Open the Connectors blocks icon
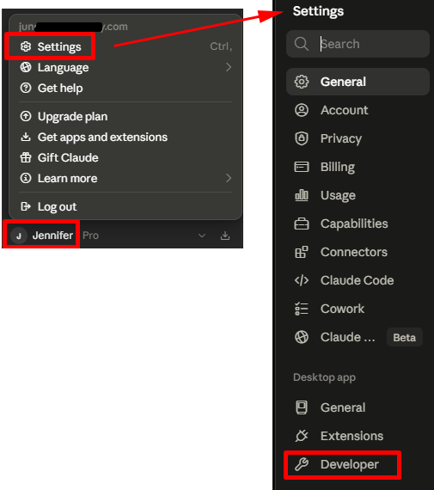 tap(302, 252)
